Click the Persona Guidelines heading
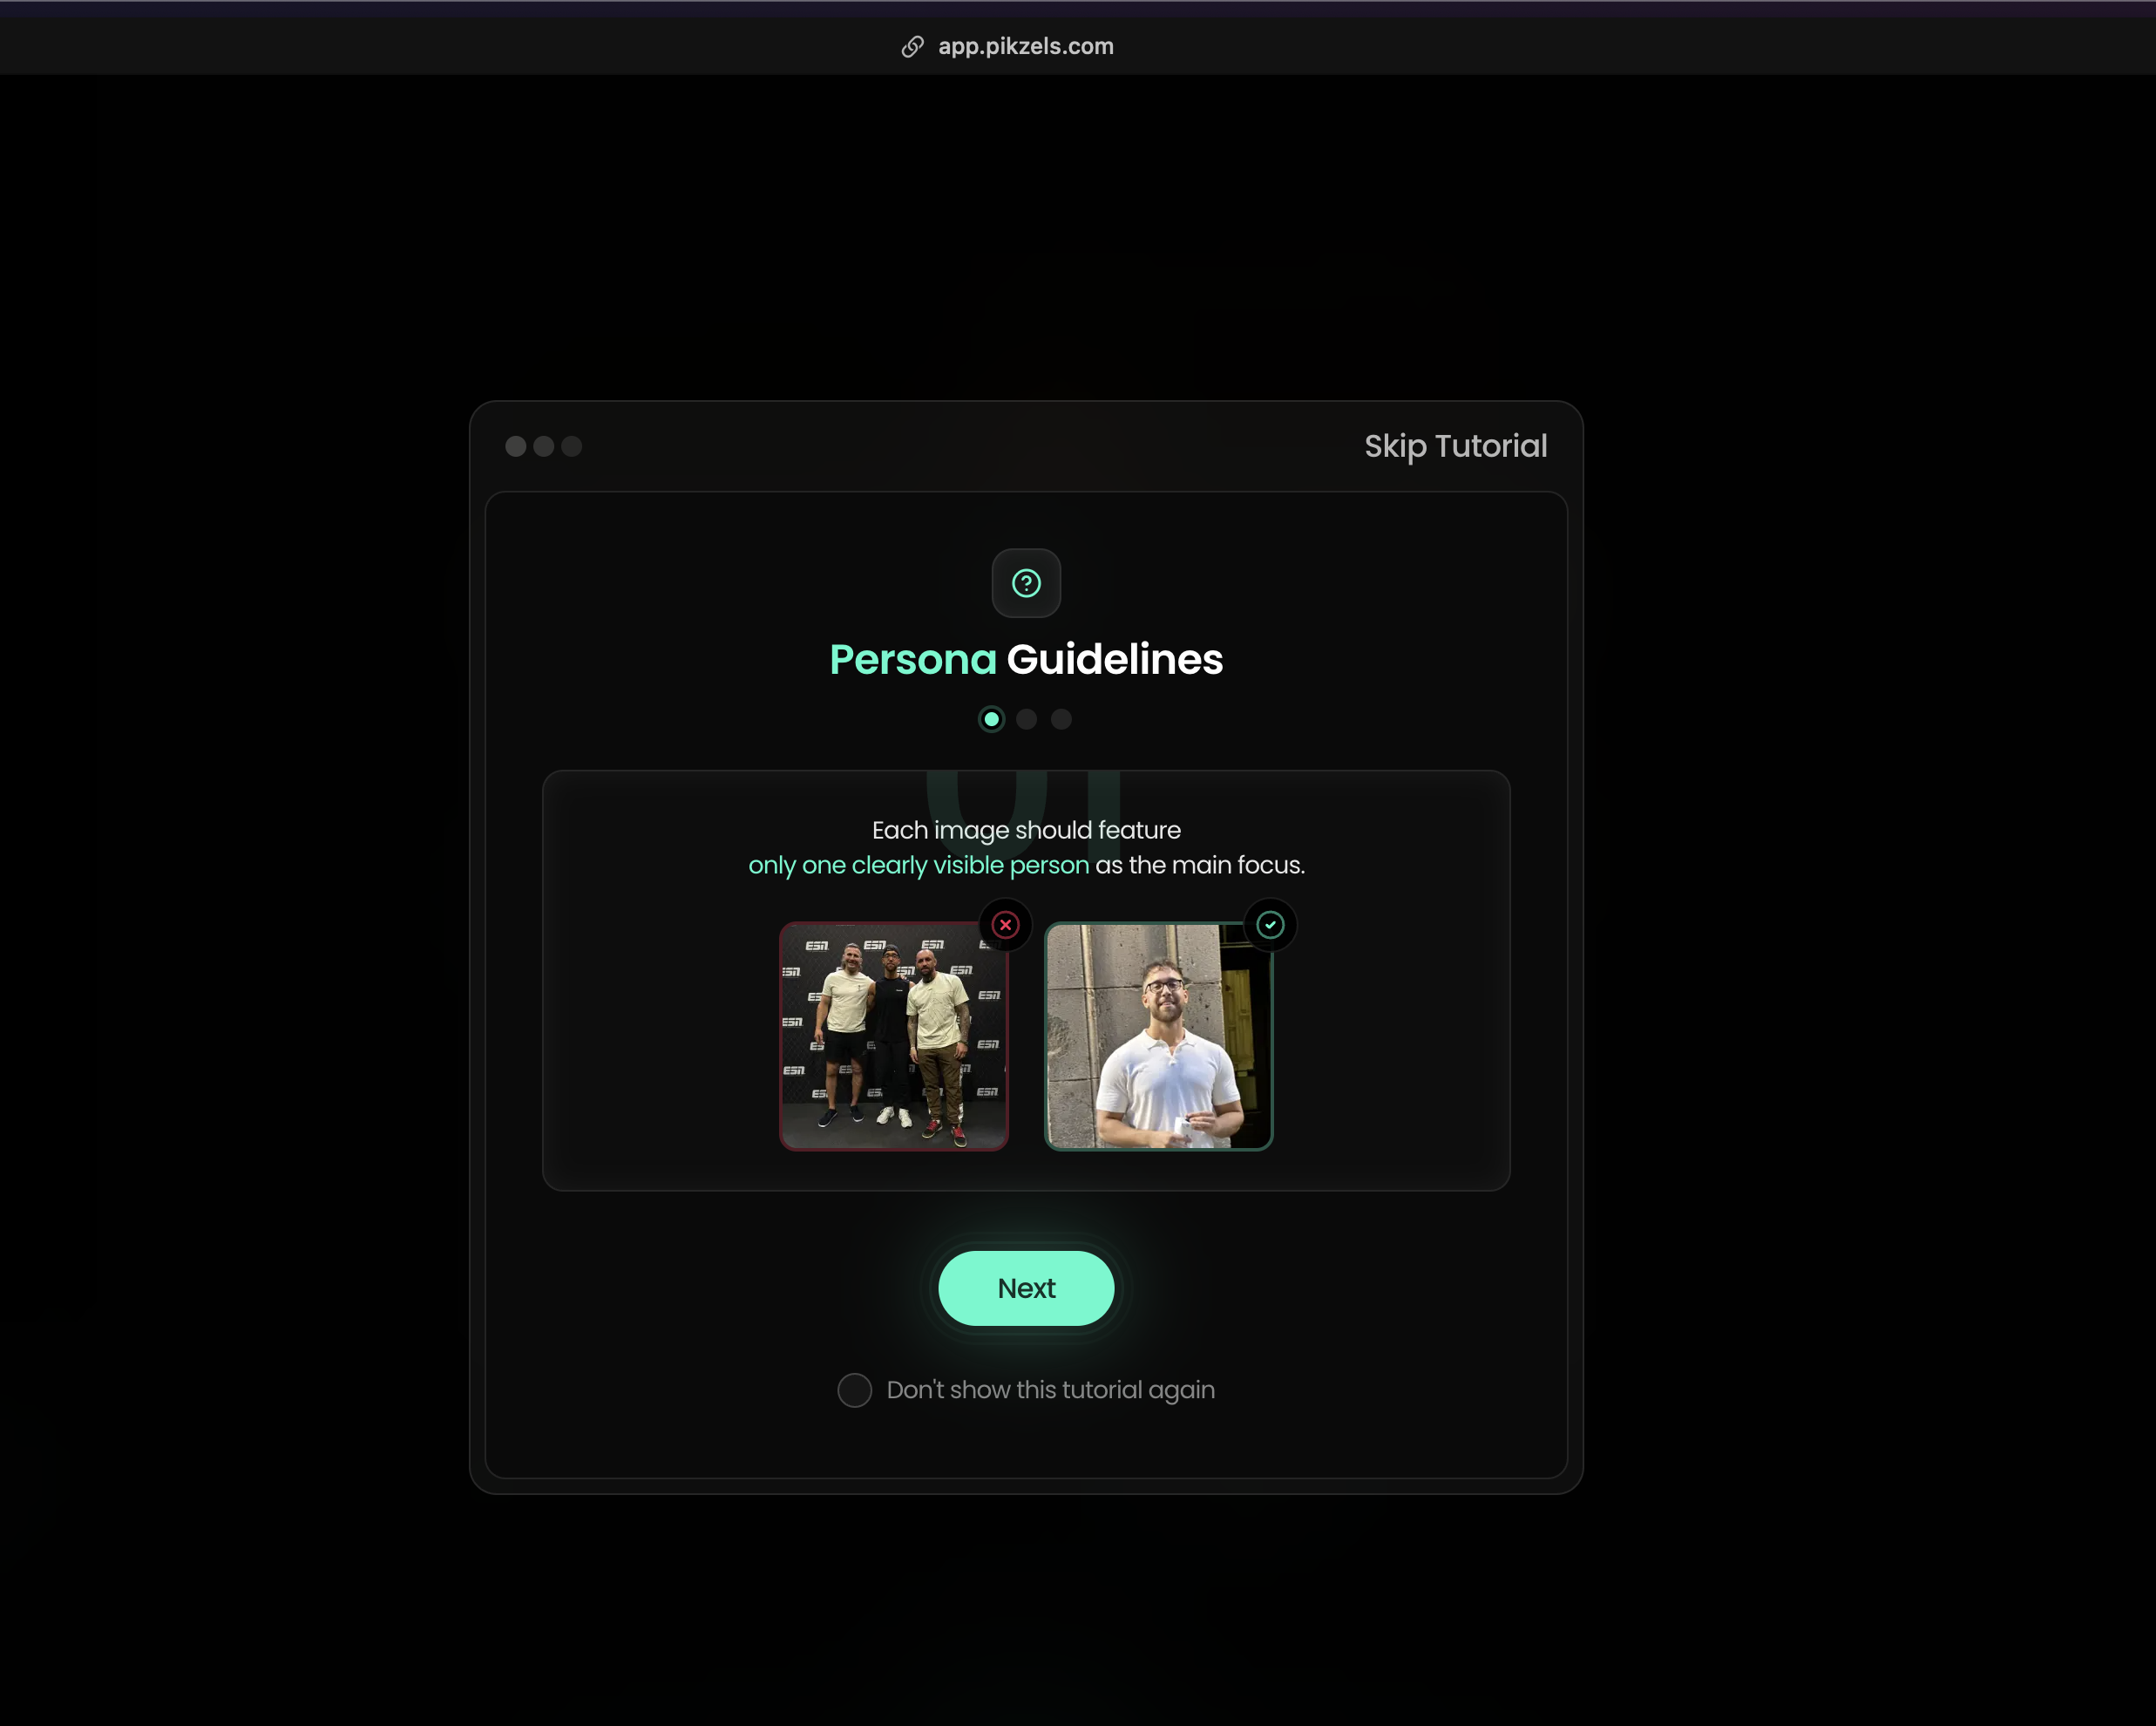2156x1726 pixels. tap(1026, 659)
